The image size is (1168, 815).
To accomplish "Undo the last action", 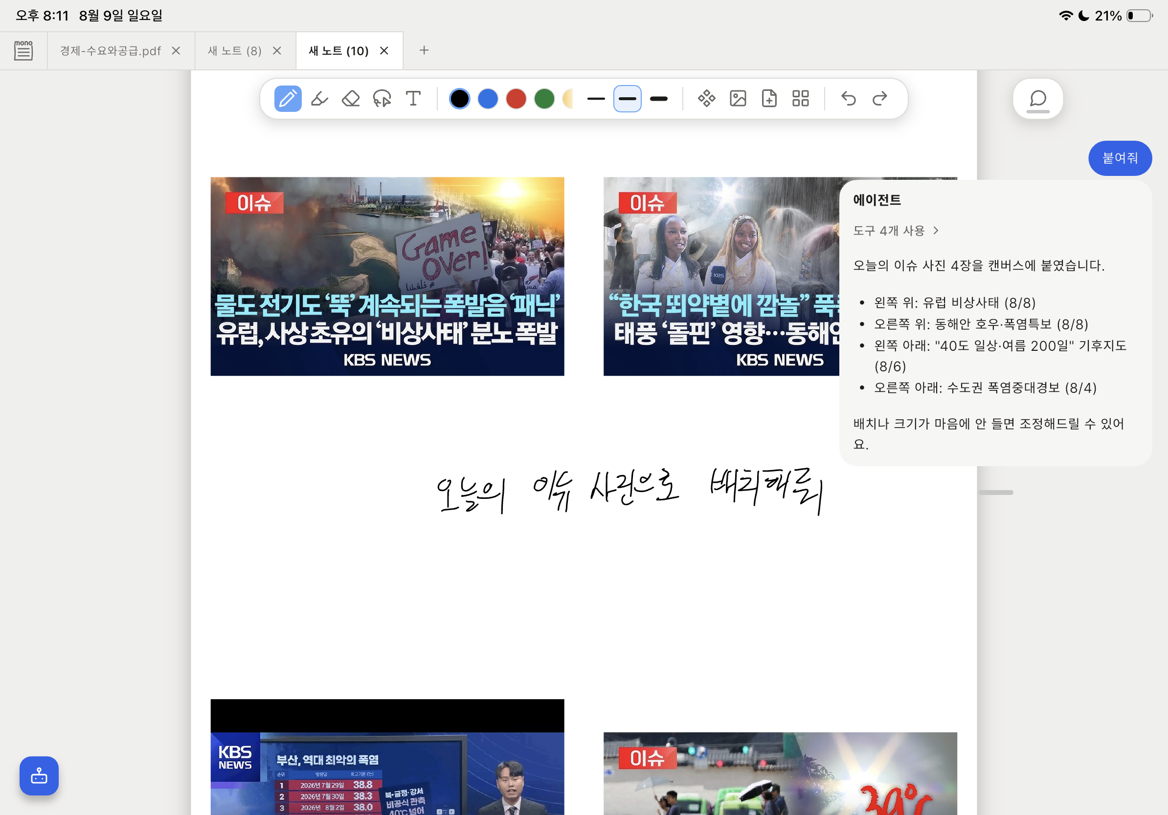I will coord(848,99).
